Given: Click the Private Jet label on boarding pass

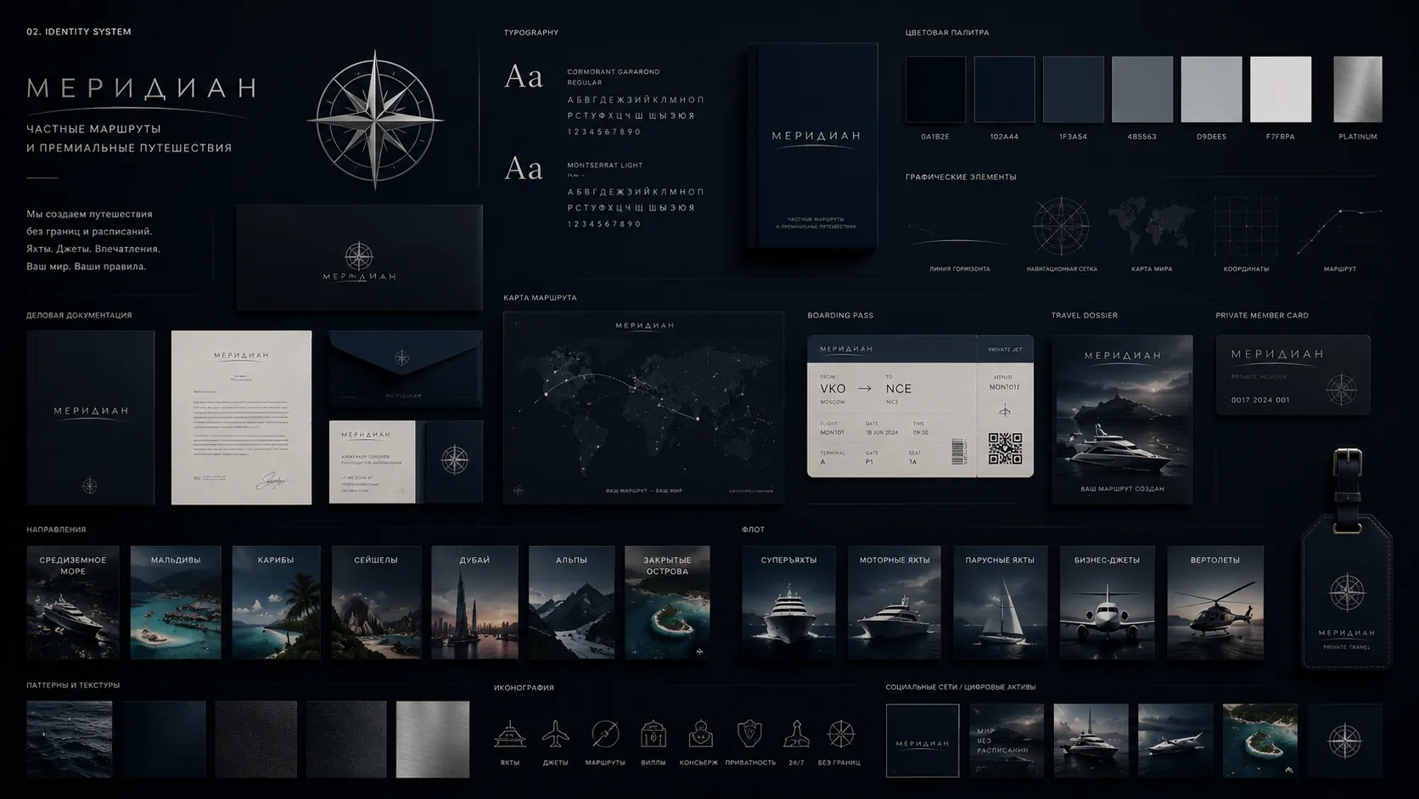Looking at the screenshot, I should [1005, 350].
